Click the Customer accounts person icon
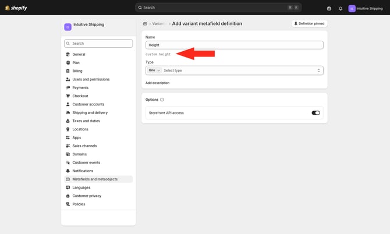 pos(68,104)
